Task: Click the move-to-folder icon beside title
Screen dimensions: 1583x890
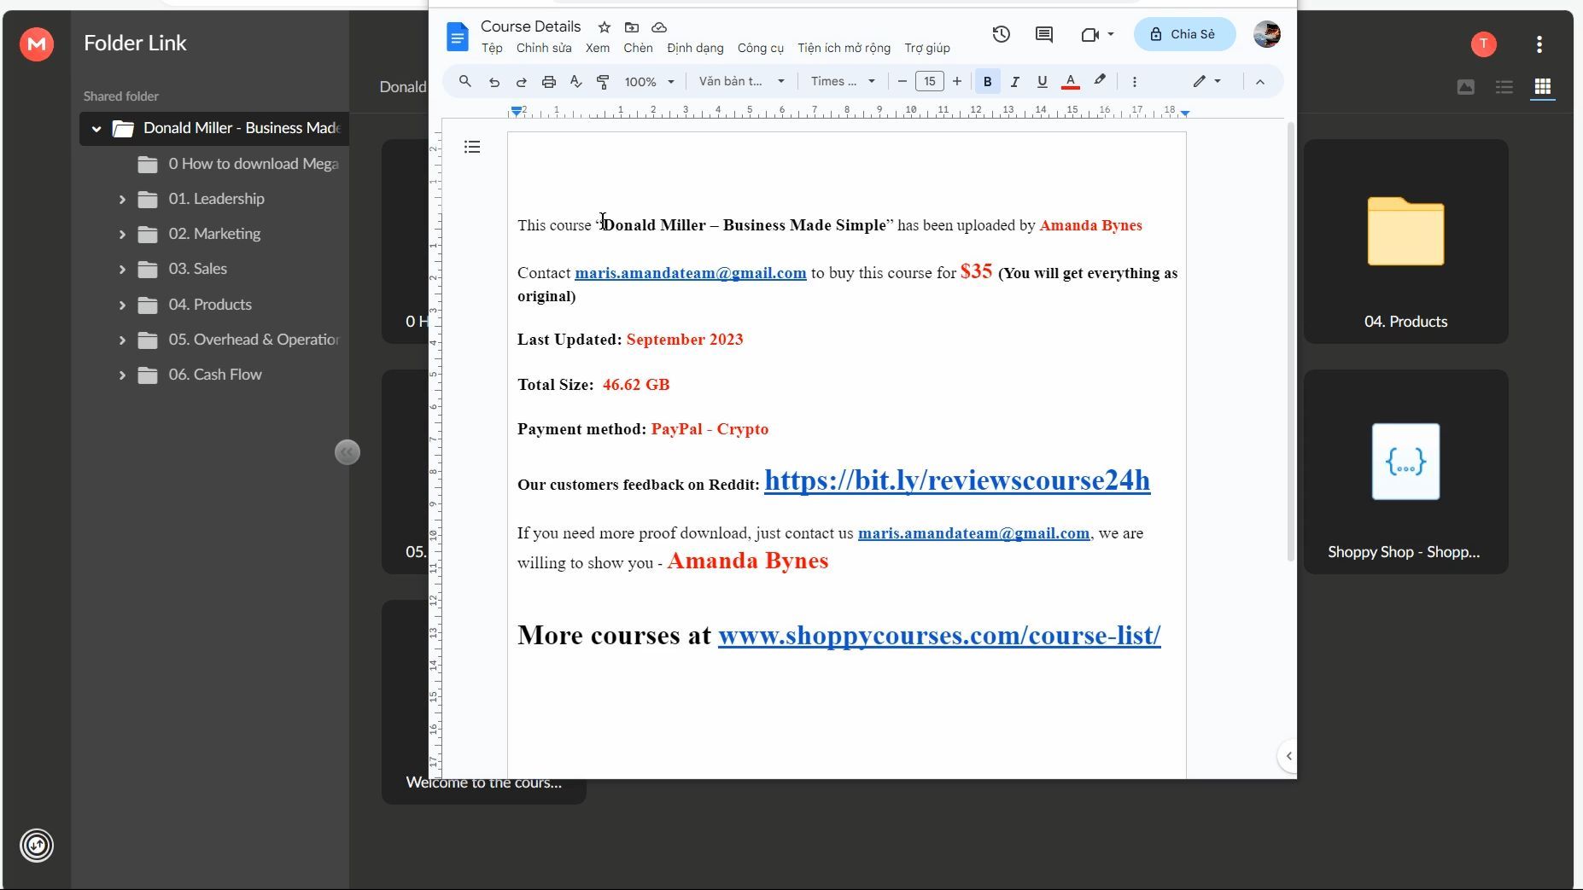Action: click(632, 27)
